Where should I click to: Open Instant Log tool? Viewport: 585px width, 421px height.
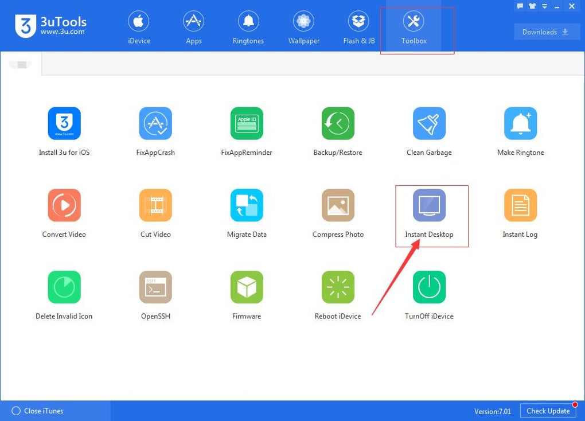(520, 205)
